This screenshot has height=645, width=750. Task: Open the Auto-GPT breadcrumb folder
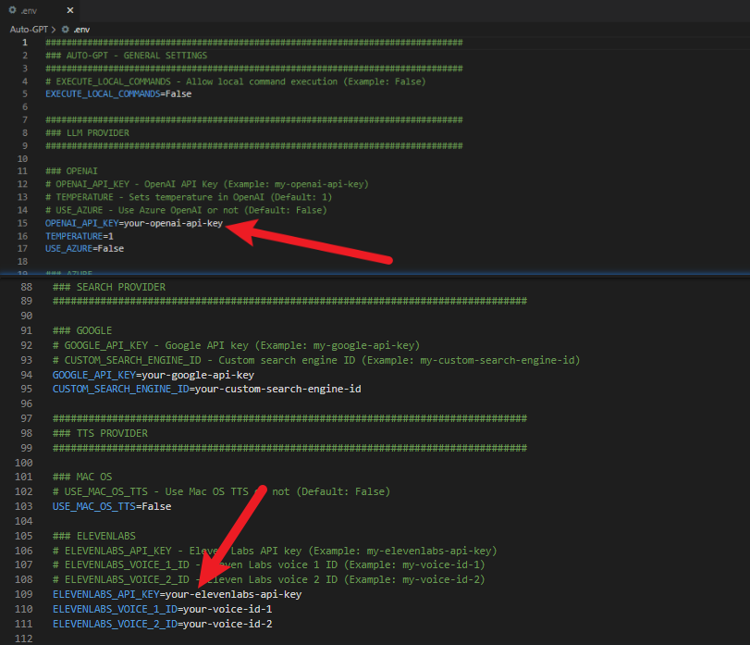29,30
